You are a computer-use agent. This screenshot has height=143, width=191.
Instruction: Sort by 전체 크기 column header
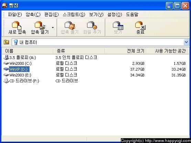click(126, 51)
